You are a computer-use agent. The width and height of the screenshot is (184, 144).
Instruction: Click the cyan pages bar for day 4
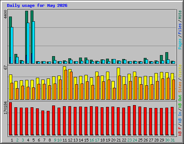pyautogui.click(x=28, y=43)
